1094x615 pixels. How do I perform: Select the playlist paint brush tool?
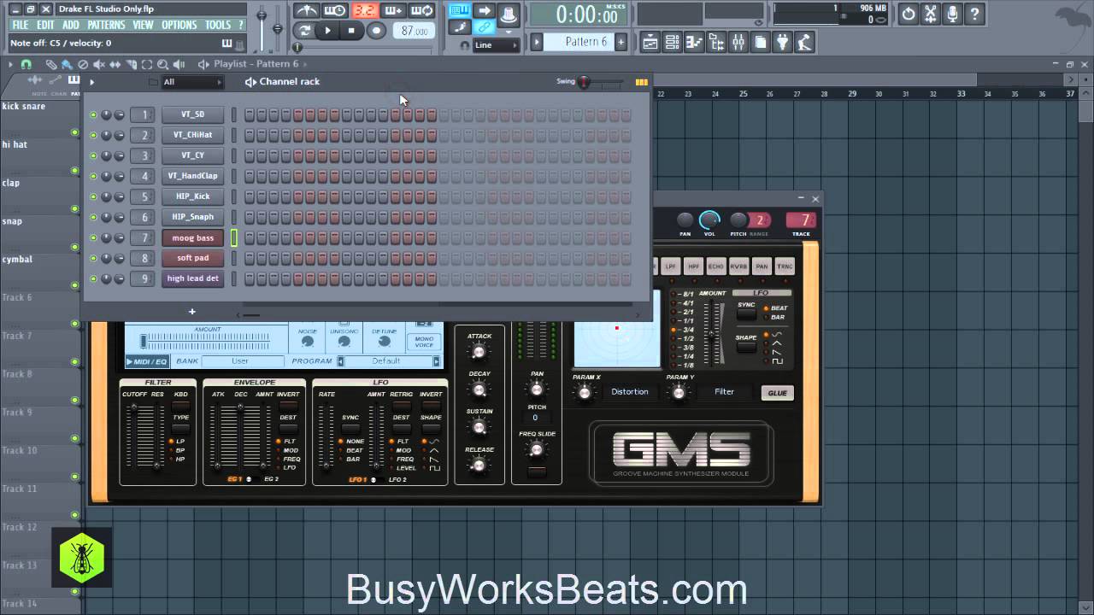67,64
